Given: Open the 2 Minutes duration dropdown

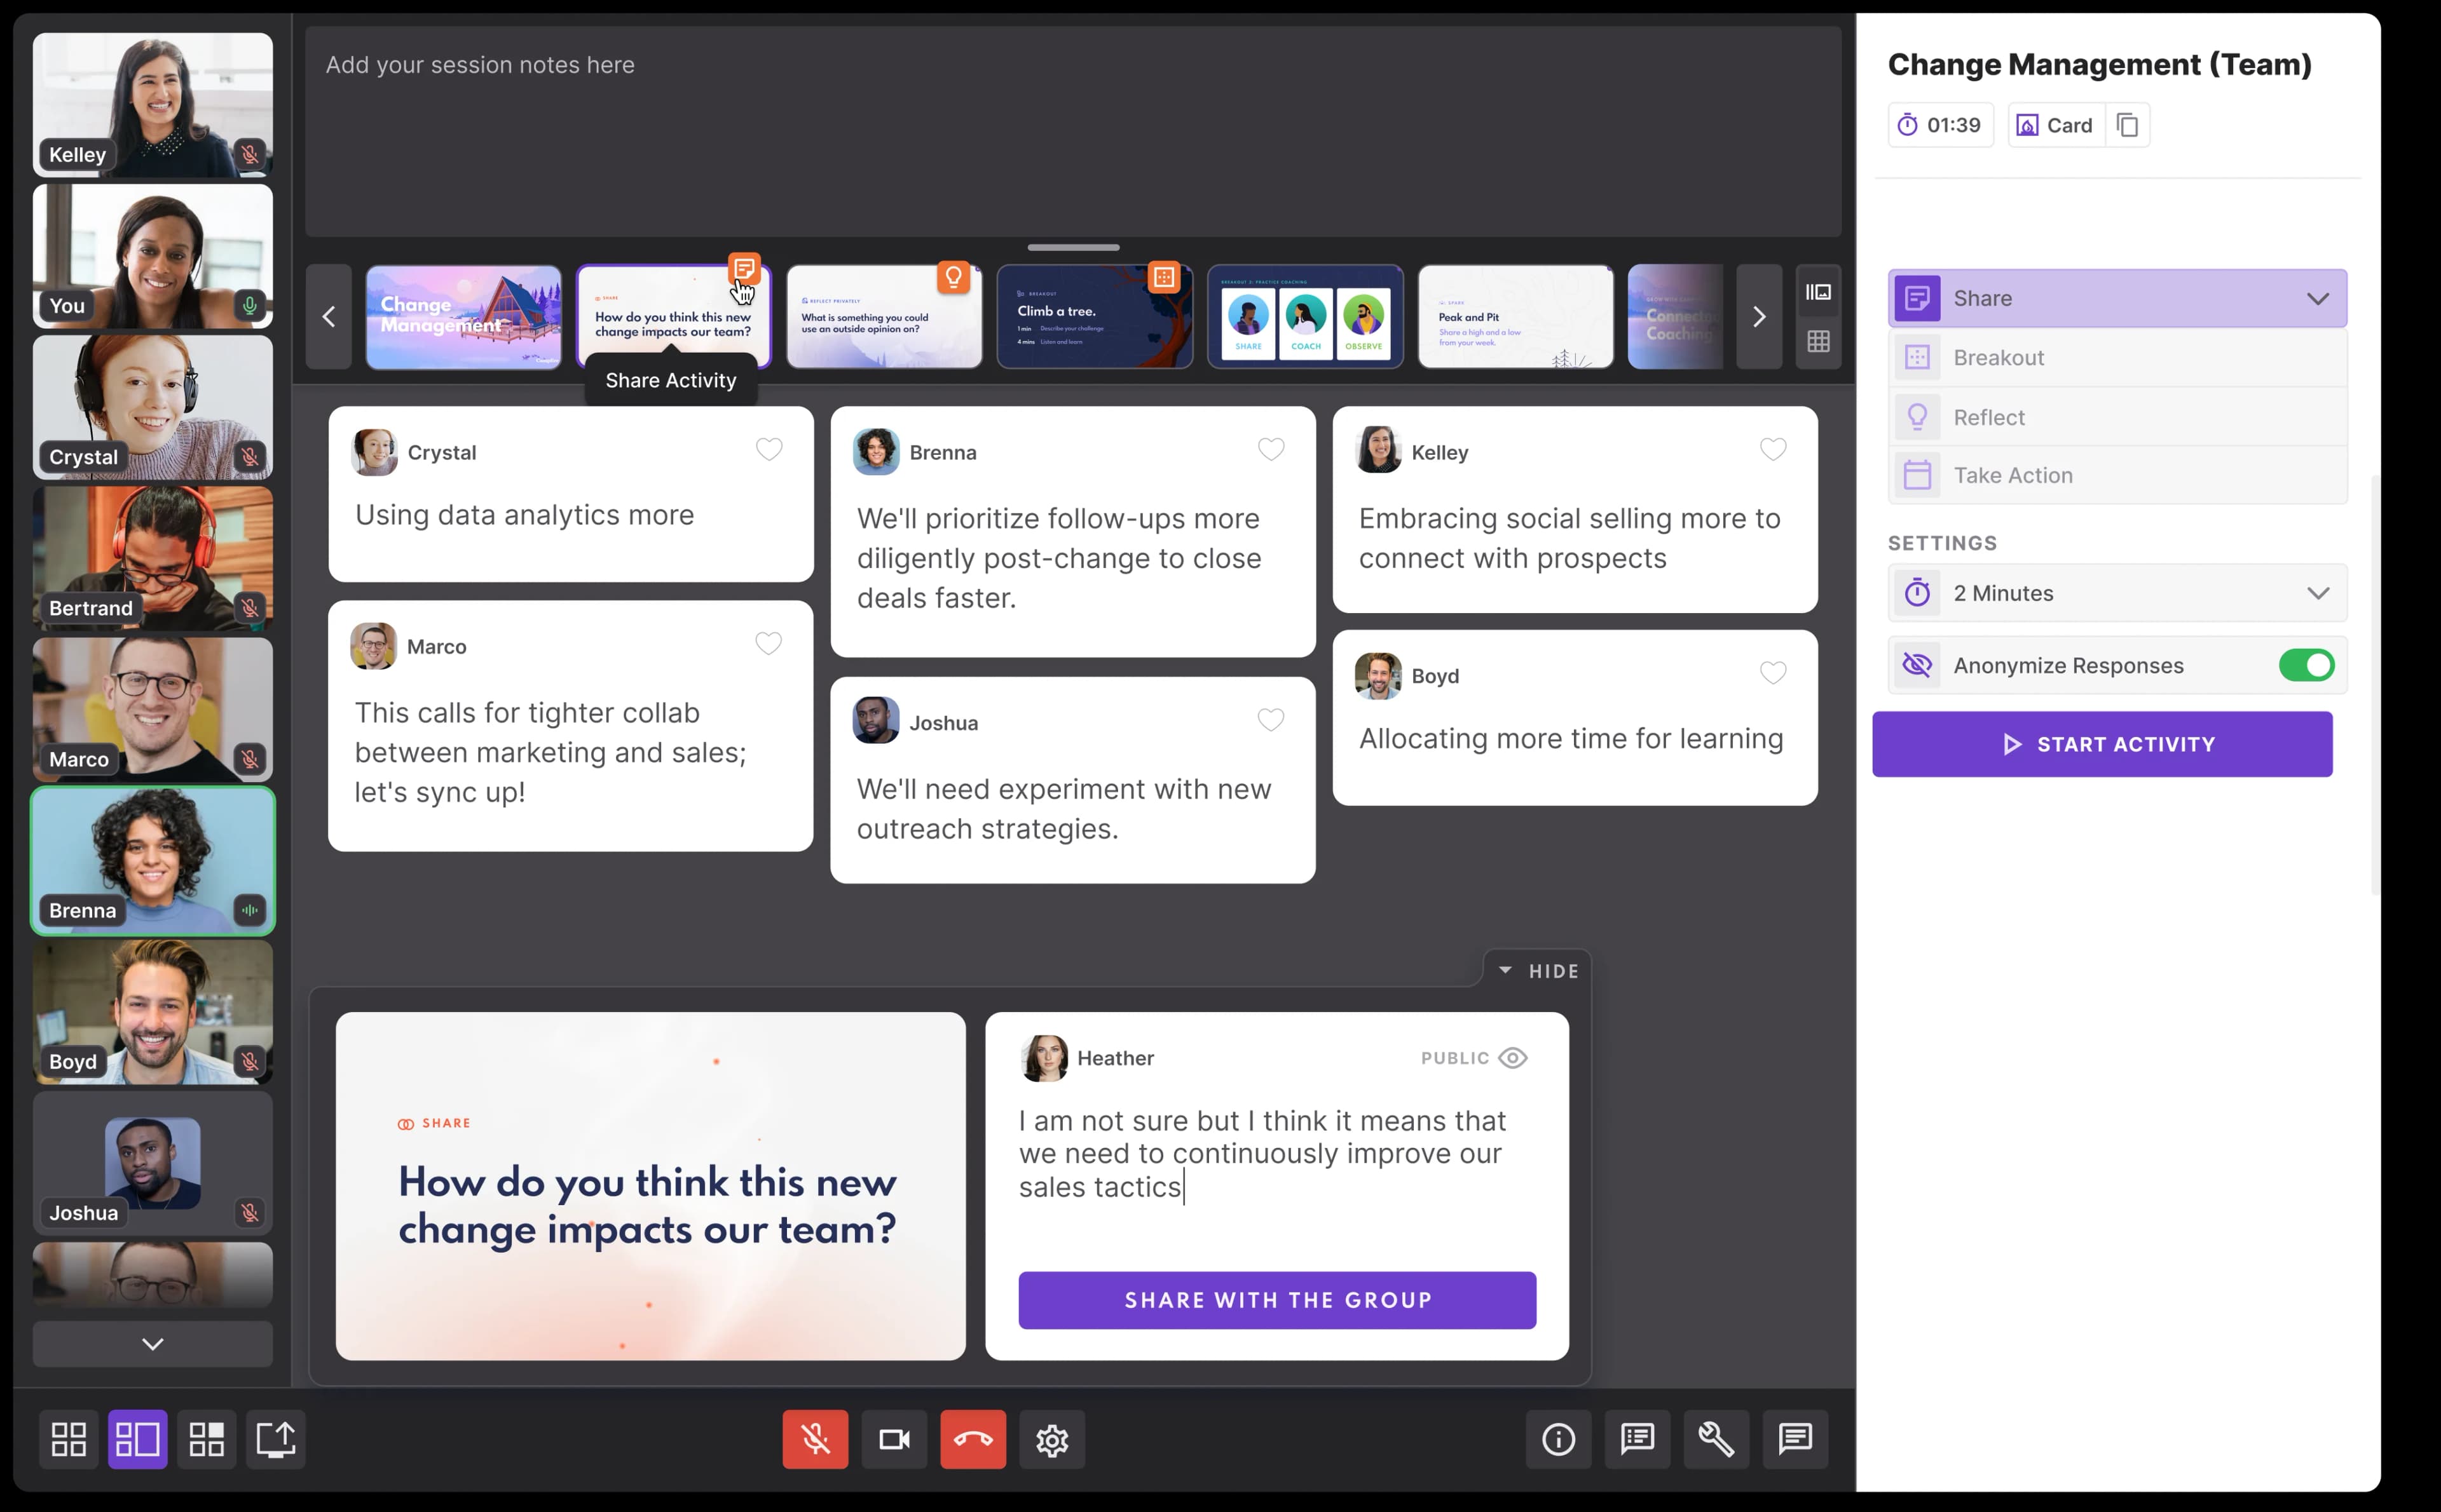Looking at the screenshot, I should coord(2319,592).
